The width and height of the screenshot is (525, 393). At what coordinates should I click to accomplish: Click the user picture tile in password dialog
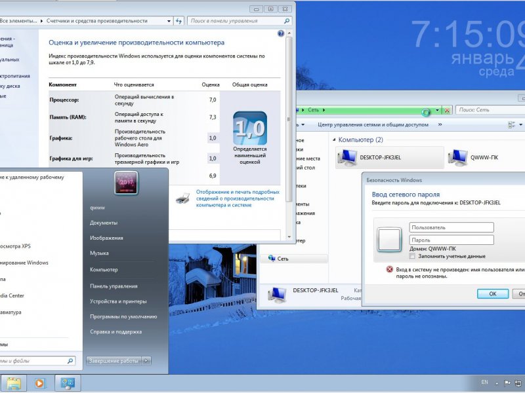[x=389, y=240]
